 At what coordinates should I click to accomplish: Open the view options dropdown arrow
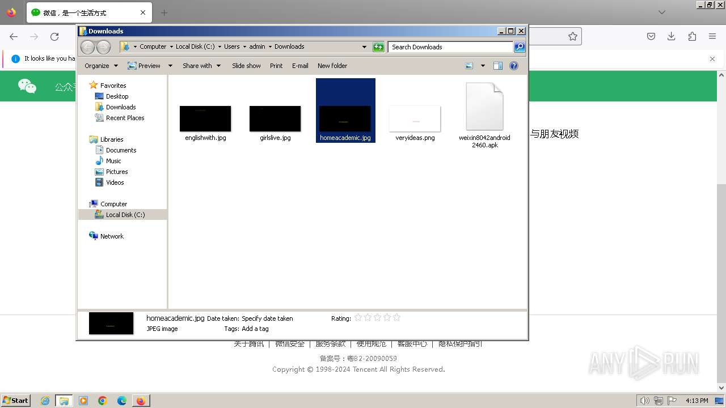(x=483, y=66)
